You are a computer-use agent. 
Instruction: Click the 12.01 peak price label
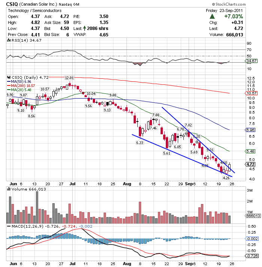pyautogui.click(x=69, y=78)
